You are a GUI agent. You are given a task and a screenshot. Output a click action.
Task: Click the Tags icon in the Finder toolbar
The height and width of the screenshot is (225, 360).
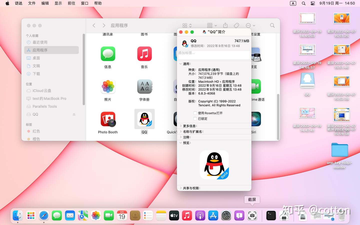point(236,25)
